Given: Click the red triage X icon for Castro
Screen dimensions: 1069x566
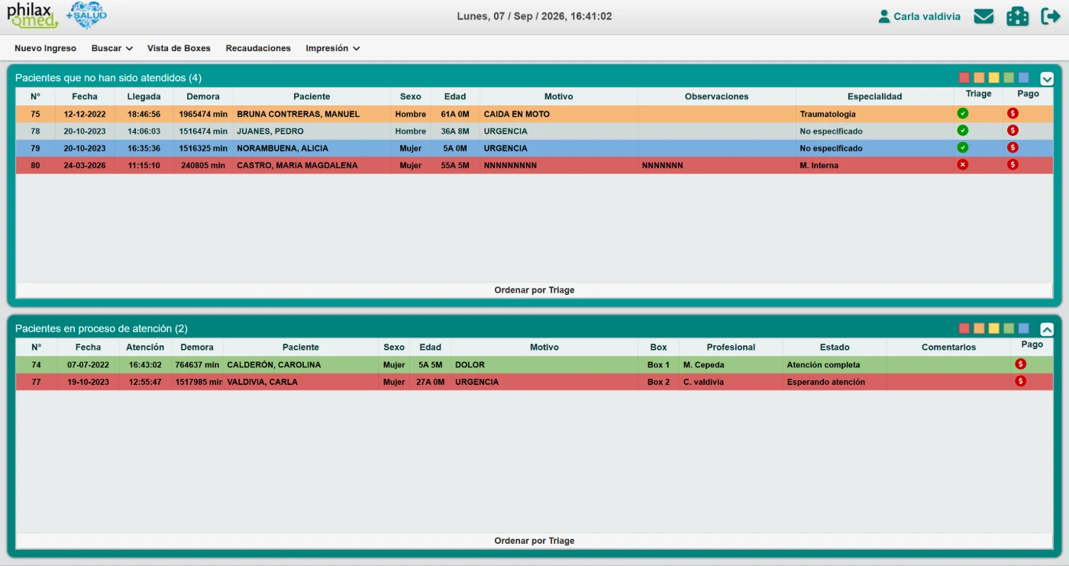Looking at the screenshot, I should 963,164.
